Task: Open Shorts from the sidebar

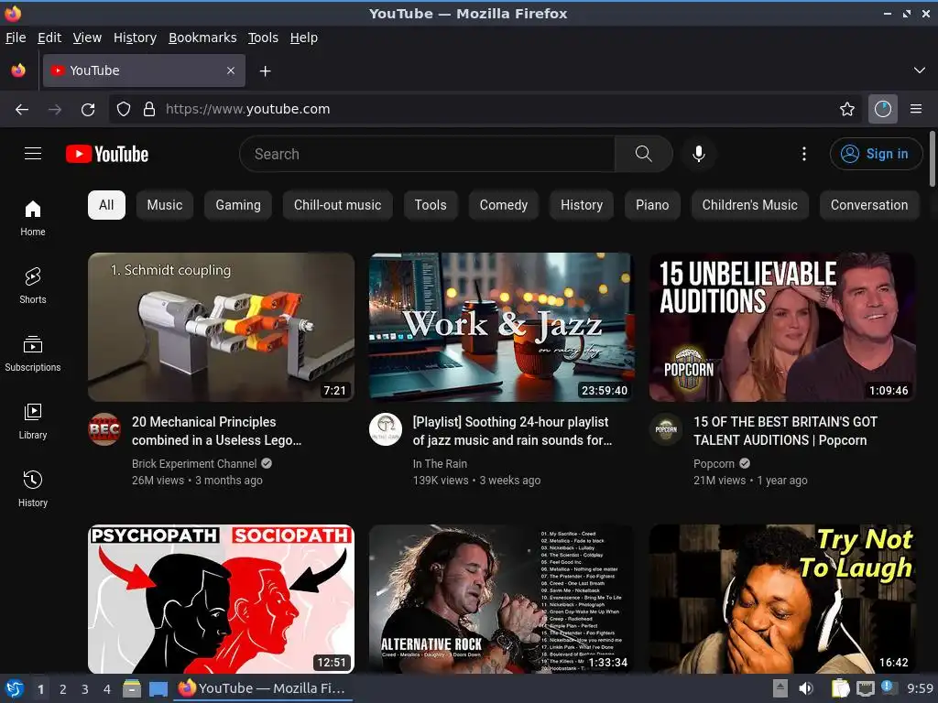Action: click(x=33, y=286)
